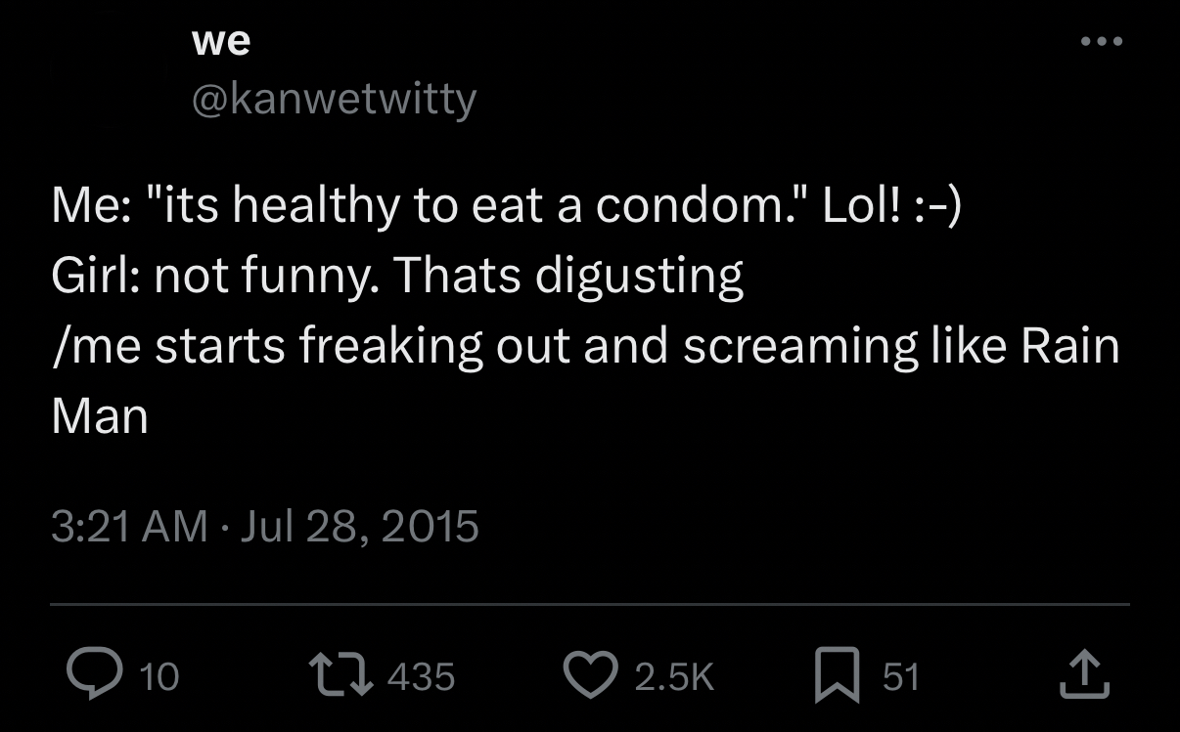Click the 435 retweet count
The image size is (1180, 732).
click(x=421, y=676)
